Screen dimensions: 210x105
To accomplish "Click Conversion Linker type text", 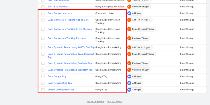I will pos(105,13).
